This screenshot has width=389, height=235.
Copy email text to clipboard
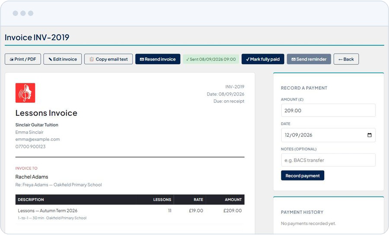click(108, 59)
